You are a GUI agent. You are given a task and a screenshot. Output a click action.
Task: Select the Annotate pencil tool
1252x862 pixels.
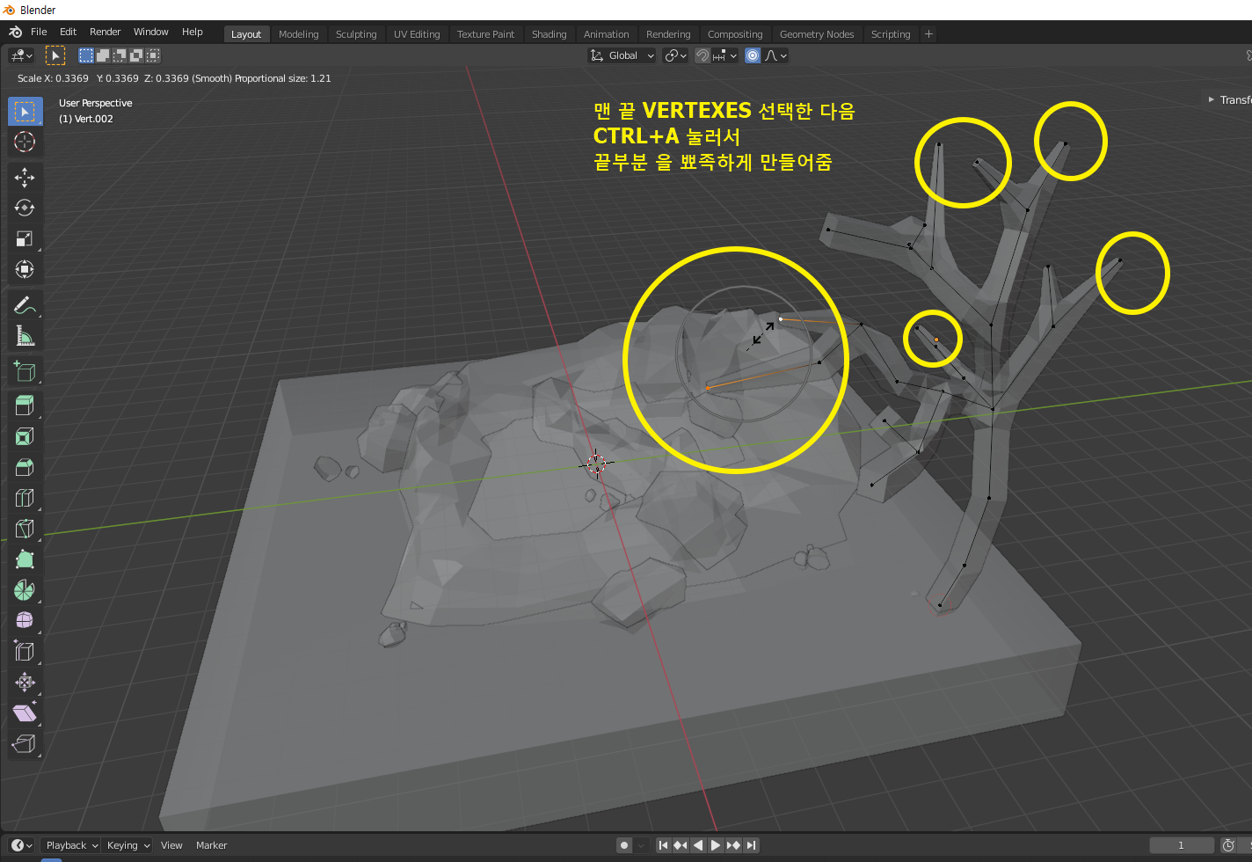(25, 305)
